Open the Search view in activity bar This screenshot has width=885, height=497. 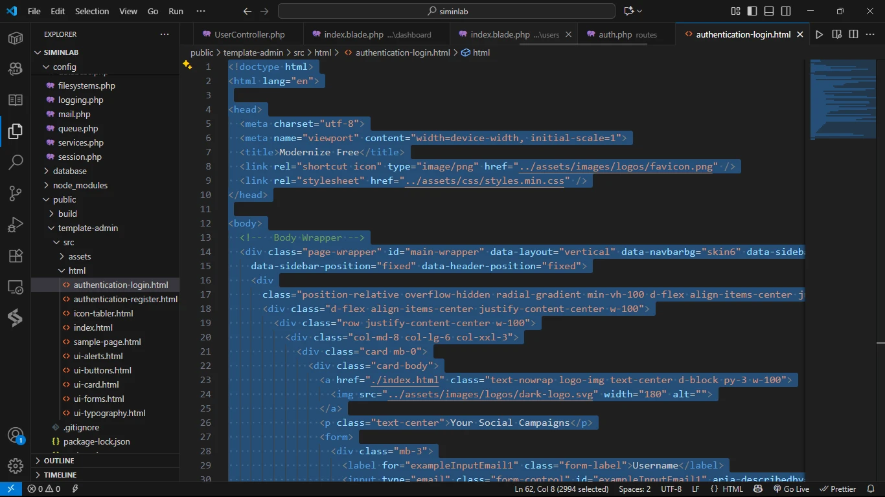pyautogui.click(x=16, y=162)
